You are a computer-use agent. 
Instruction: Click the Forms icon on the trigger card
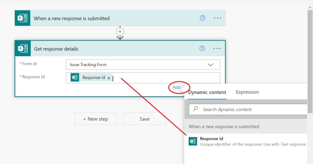(22, 18)
